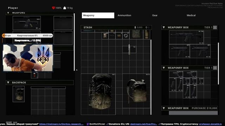Click the Weaponry Box list scrollbar
The width and height of the screenshot is (225, 126).
[218, 63]
